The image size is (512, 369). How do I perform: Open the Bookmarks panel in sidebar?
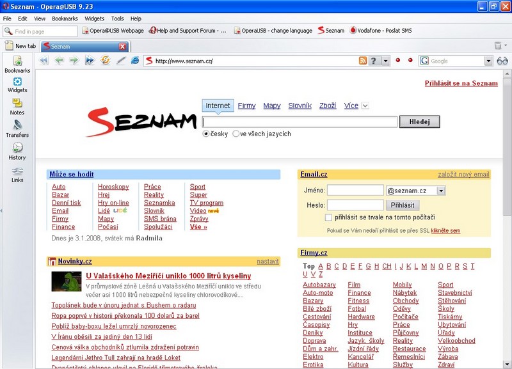[x=17, y=65]
